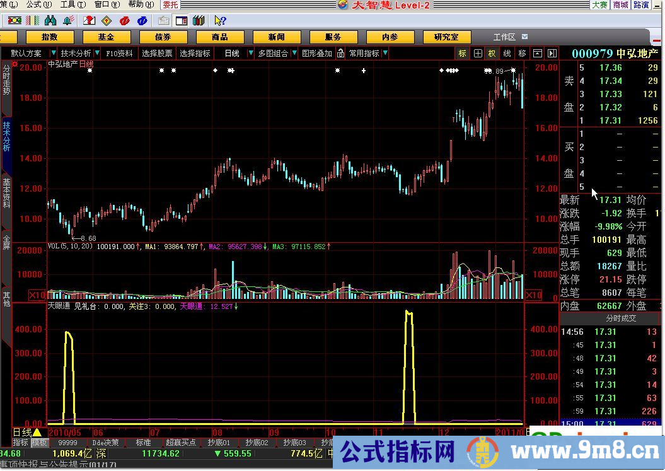The width and height of the screenshot is (665, 471).
Task: Click the yellow diamond toolbar icon
Action: (x=107, y=21)
